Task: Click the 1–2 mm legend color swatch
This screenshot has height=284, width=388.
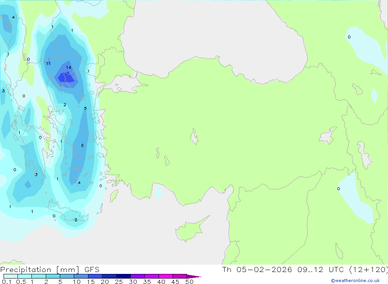Action: [x=39, y=276]
